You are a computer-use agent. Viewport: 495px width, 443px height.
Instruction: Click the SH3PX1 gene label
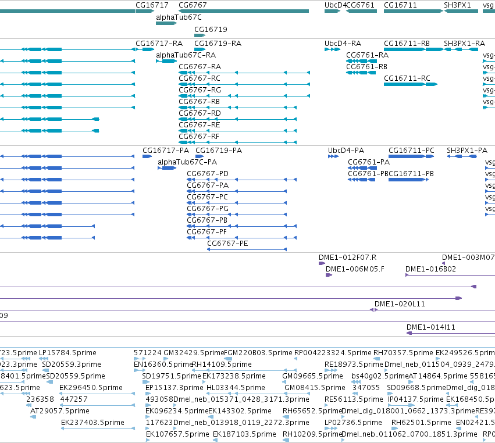457,5
